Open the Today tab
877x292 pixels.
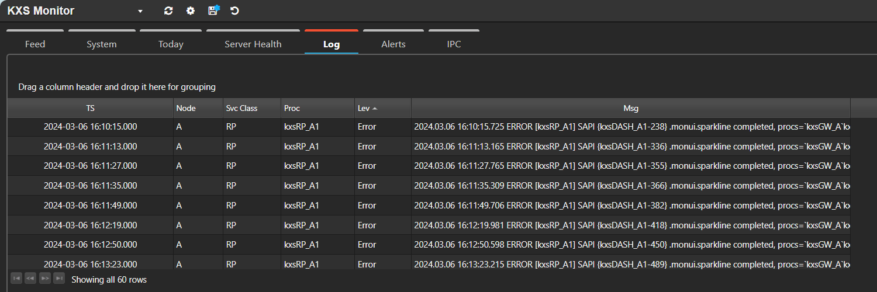[171, 44]
